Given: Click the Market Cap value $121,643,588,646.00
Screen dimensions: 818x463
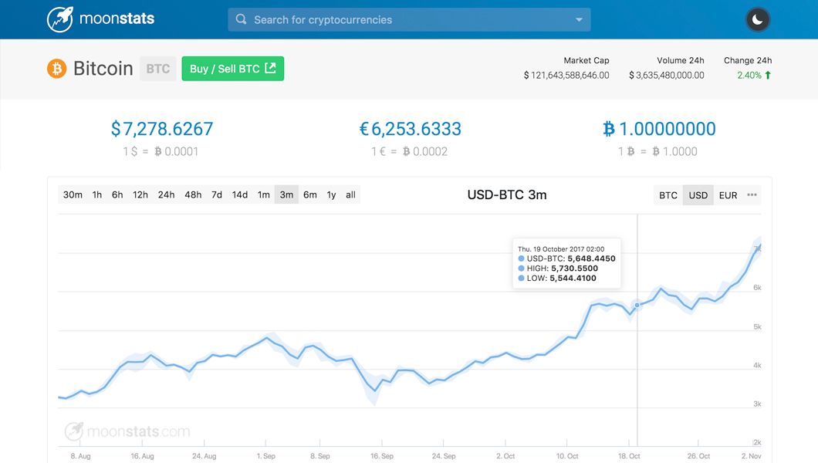Looking at the screenshot, I should [566, 75].
